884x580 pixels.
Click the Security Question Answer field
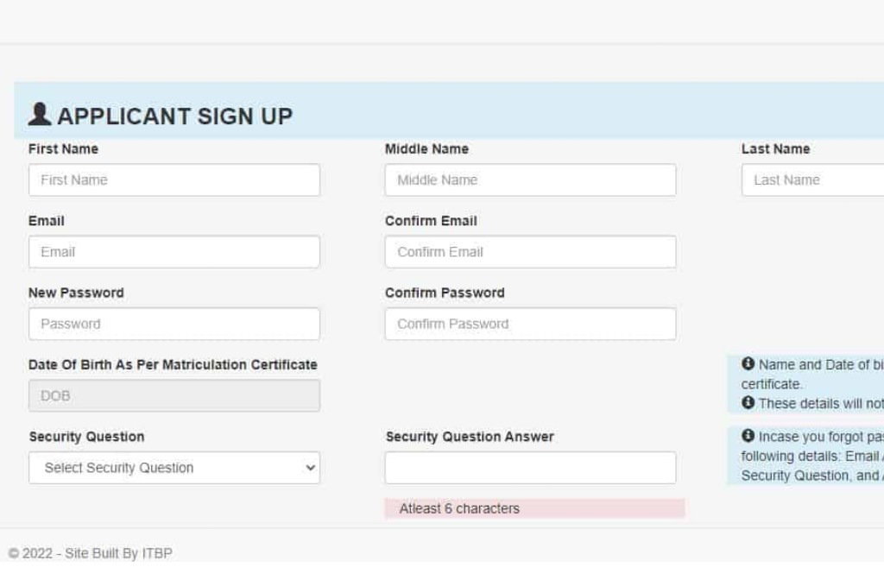pyautogui.click(x=530, y=468)
